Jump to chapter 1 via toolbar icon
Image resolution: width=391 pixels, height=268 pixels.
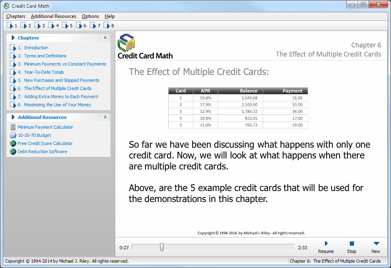coord(11,25)
